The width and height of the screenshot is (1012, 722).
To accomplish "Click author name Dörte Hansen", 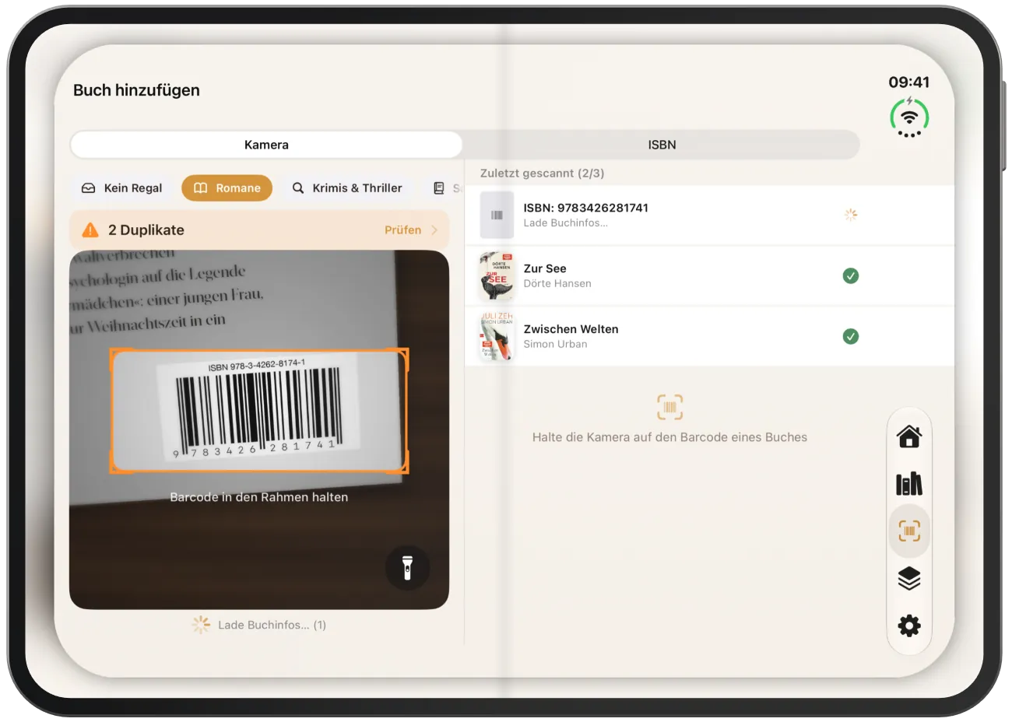I will tap(557, 284).
